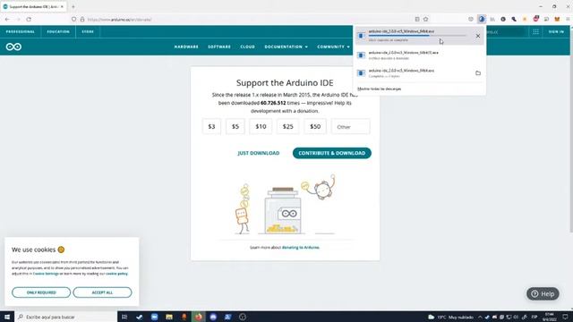The height and width of the screenshot is (322, 573).
Task: Open a new browser tab
Action: point(73,6)
